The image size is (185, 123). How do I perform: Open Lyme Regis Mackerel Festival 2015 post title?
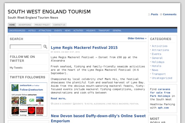coord(84,48)
